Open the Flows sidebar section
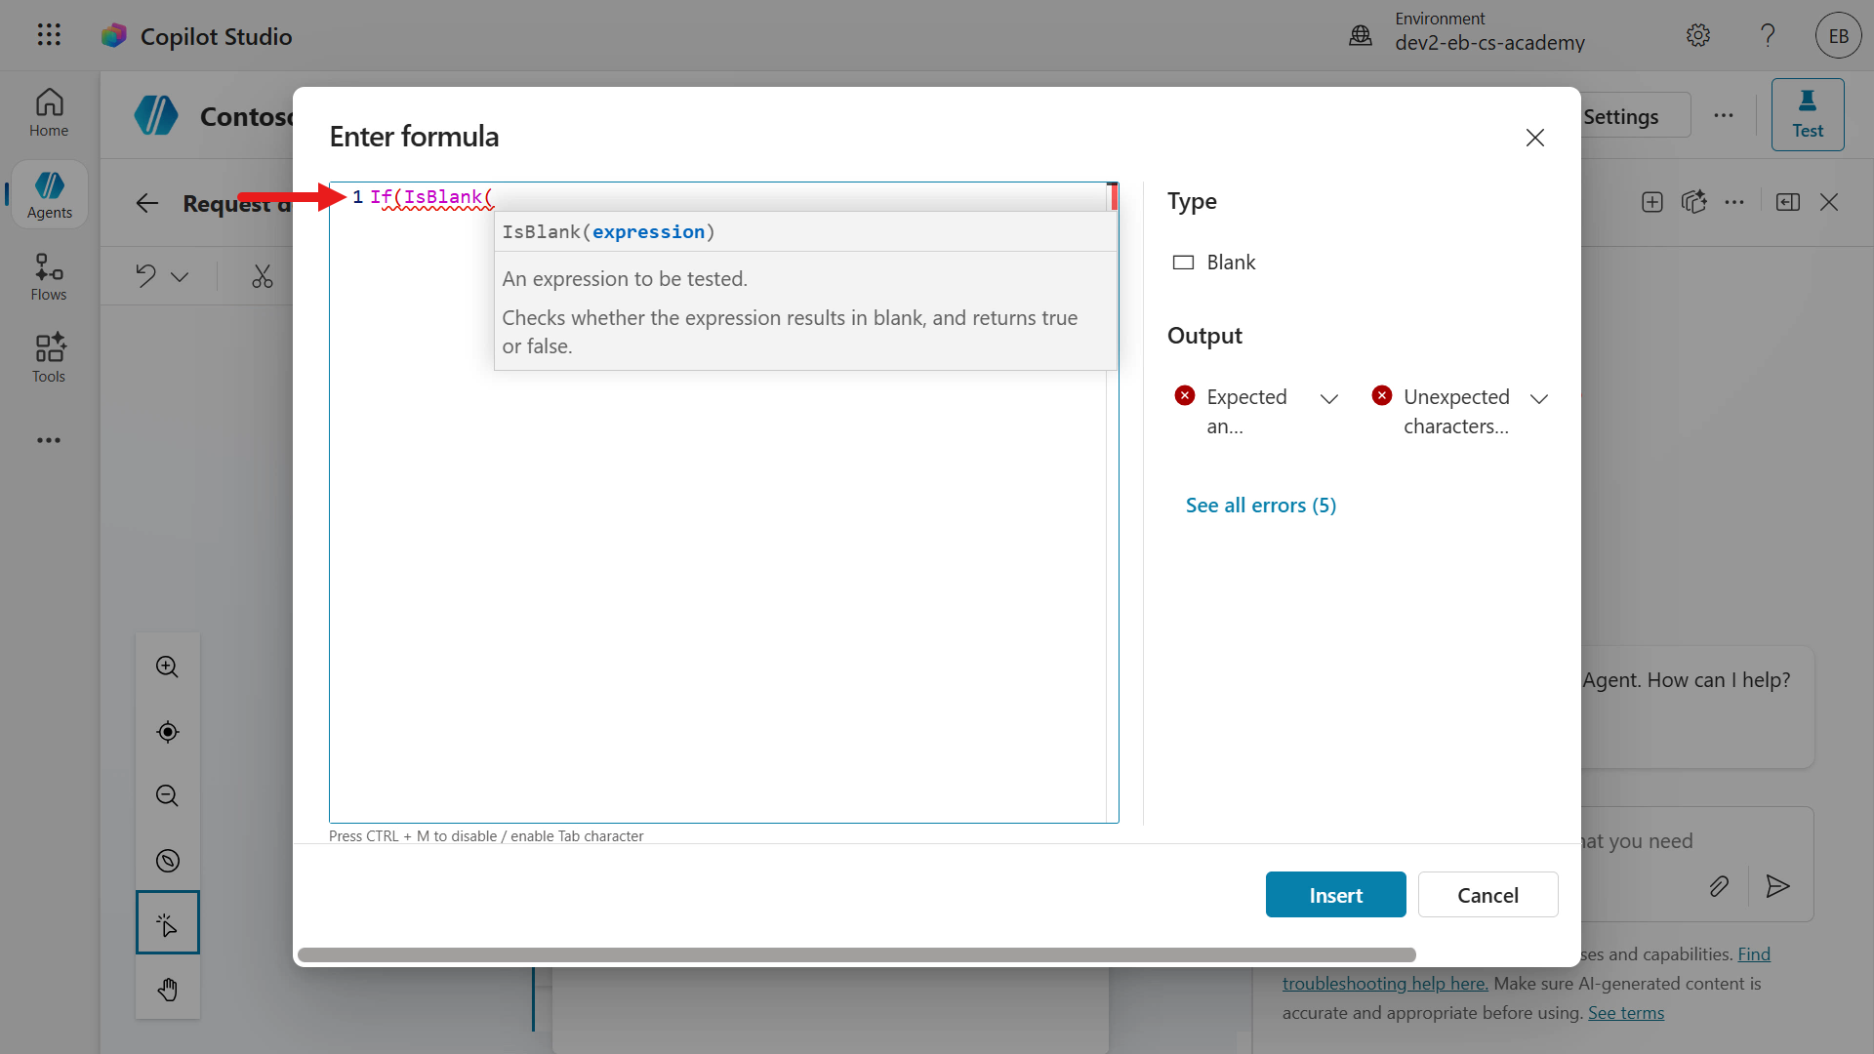 tap(49, 277)
